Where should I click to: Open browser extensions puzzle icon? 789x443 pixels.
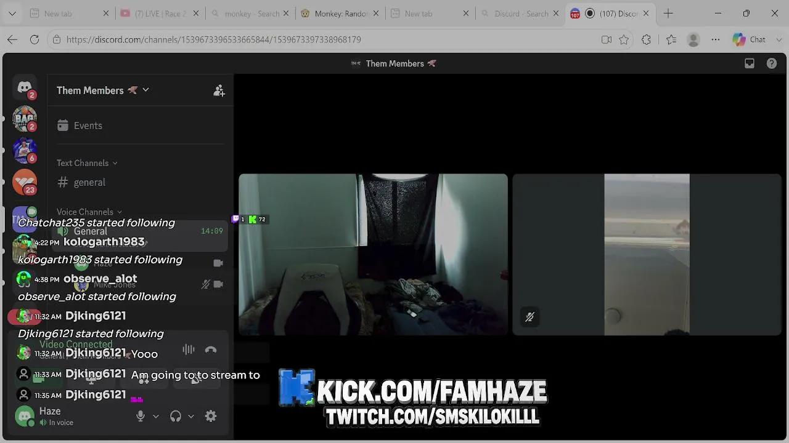click(646, 39)
